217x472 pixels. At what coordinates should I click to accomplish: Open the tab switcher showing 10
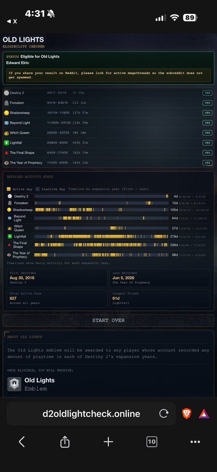tap(152, 442)
